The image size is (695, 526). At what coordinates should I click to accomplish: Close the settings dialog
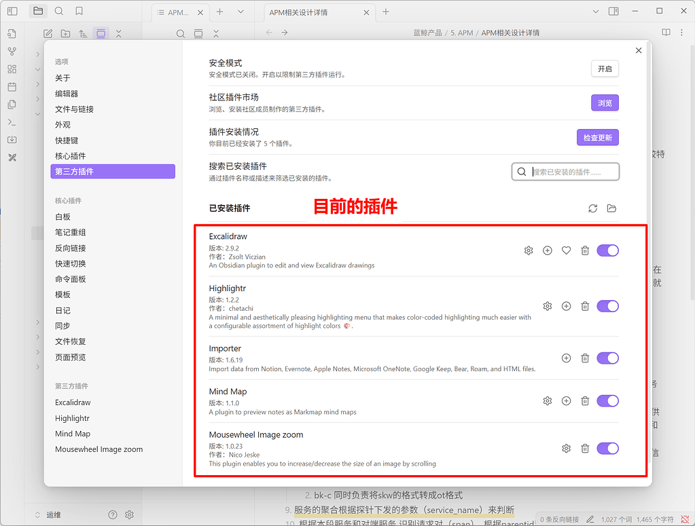pyautogui.click(x=638, y=50)
